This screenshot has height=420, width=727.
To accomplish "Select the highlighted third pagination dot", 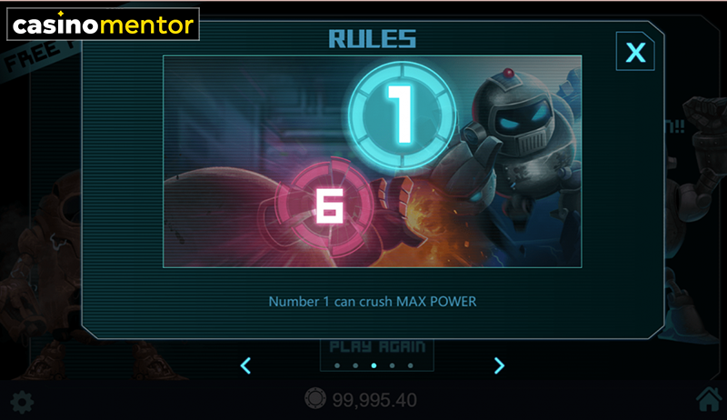I will pos(373,365).
